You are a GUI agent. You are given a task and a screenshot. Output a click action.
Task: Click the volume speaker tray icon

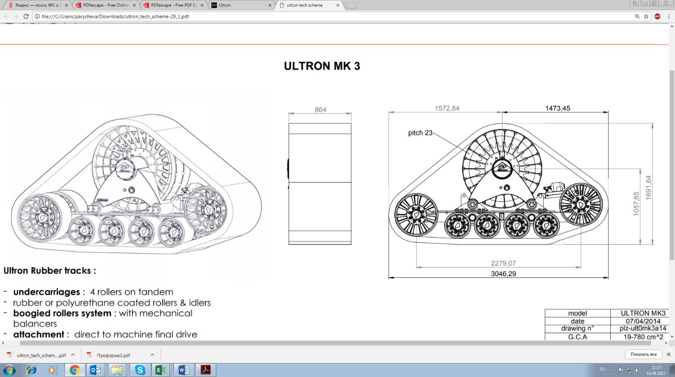637,370
